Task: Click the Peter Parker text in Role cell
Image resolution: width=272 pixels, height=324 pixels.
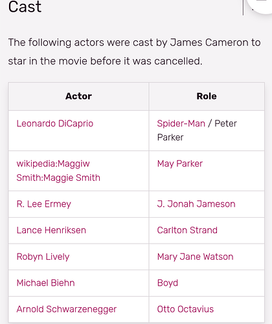Action: coord(197,130)
